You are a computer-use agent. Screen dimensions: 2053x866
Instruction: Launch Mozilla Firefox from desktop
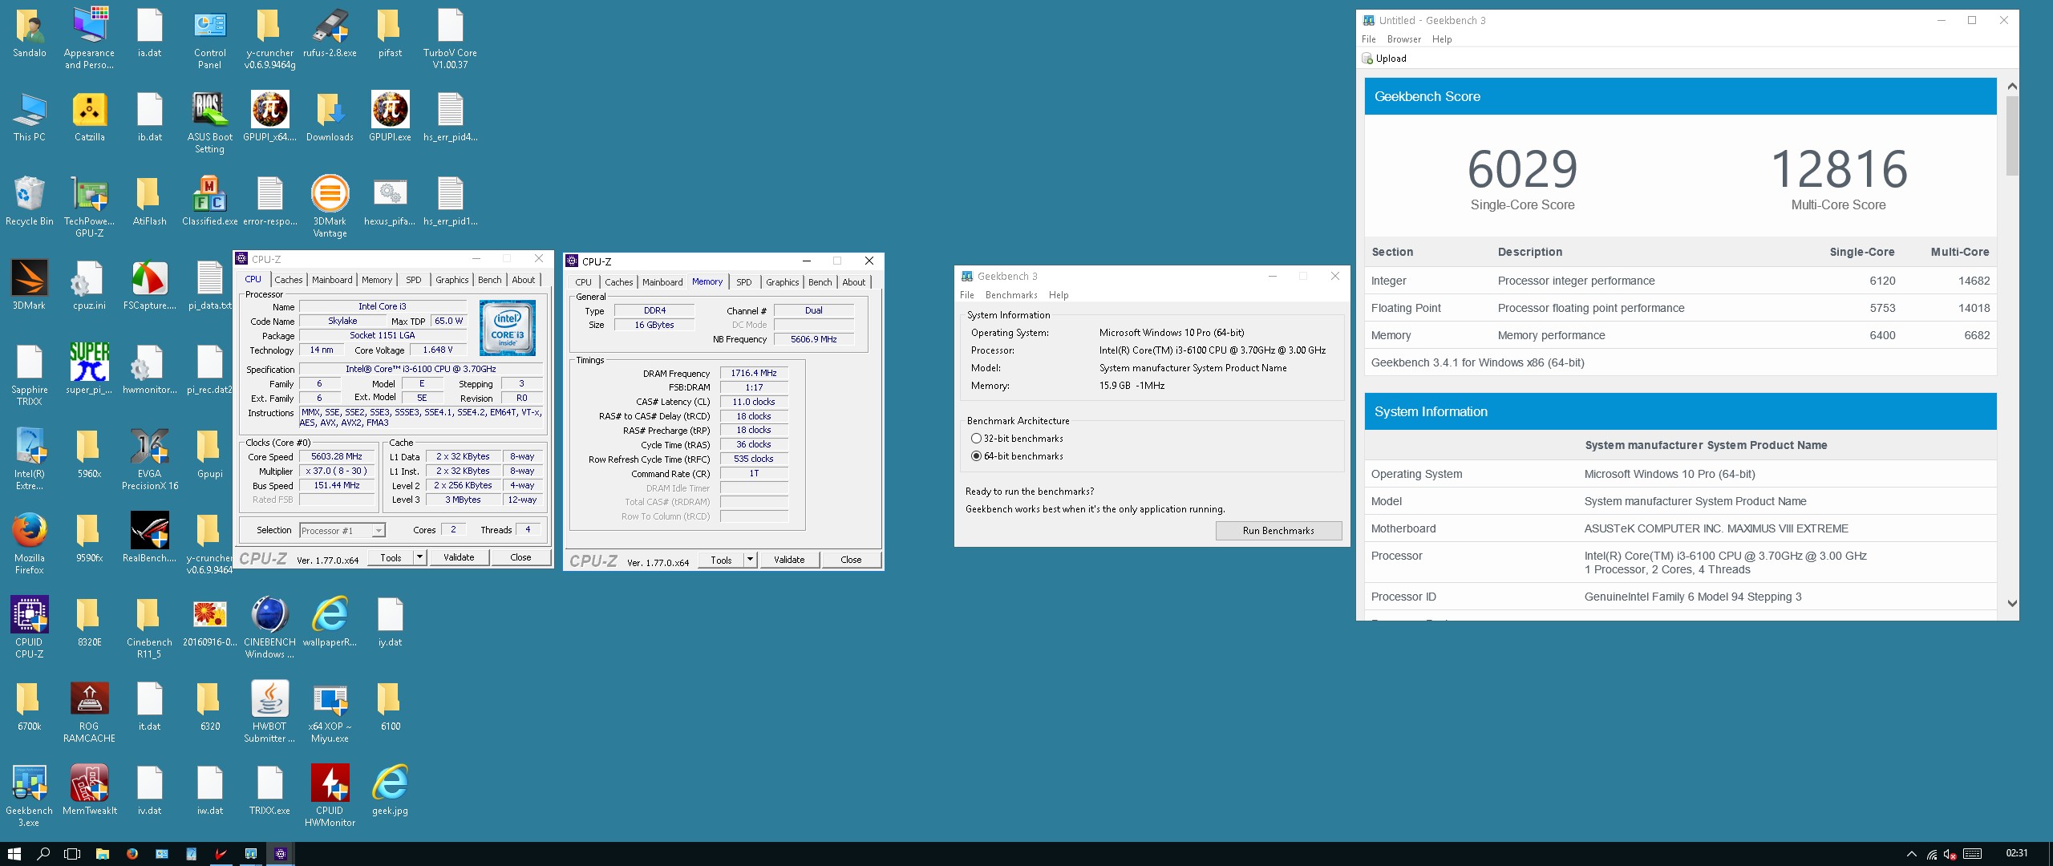pos(29,544)
